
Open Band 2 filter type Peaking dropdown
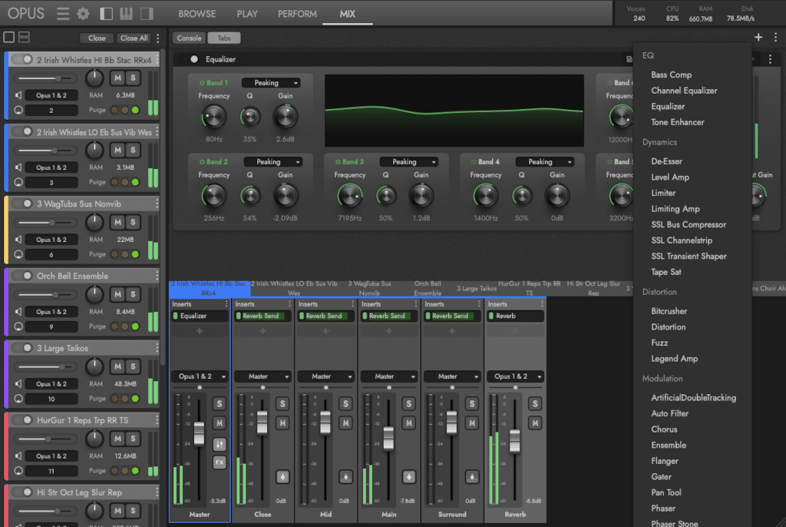[272, 161]
